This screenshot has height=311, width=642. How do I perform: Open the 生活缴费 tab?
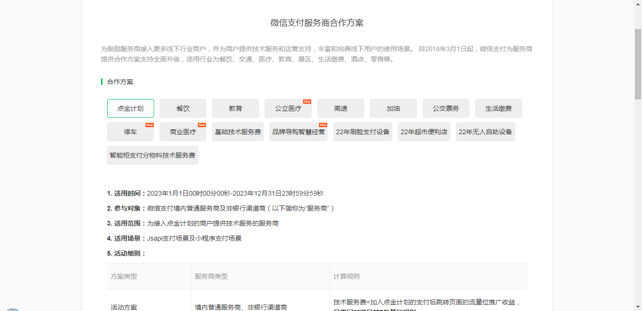tap(499, 108)
